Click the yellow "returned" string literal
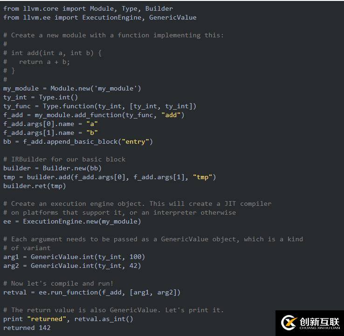The width and height of the screenshot is (344, 336). pyautogui.click(x=47, y=319)
